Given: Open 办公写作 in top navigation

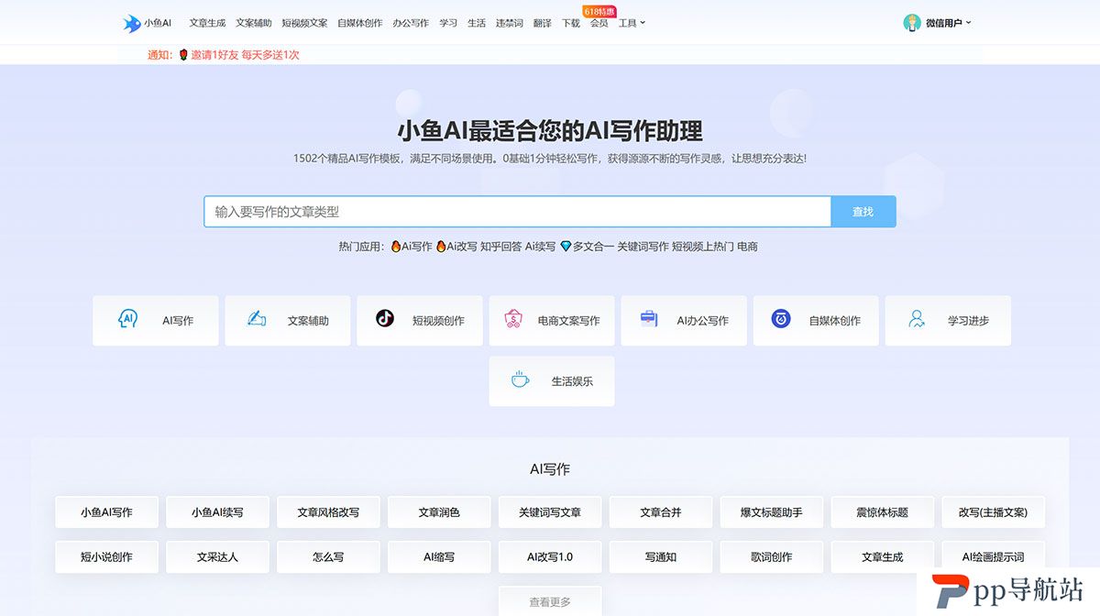Looking at the screenshot, I should pos(411,23).
